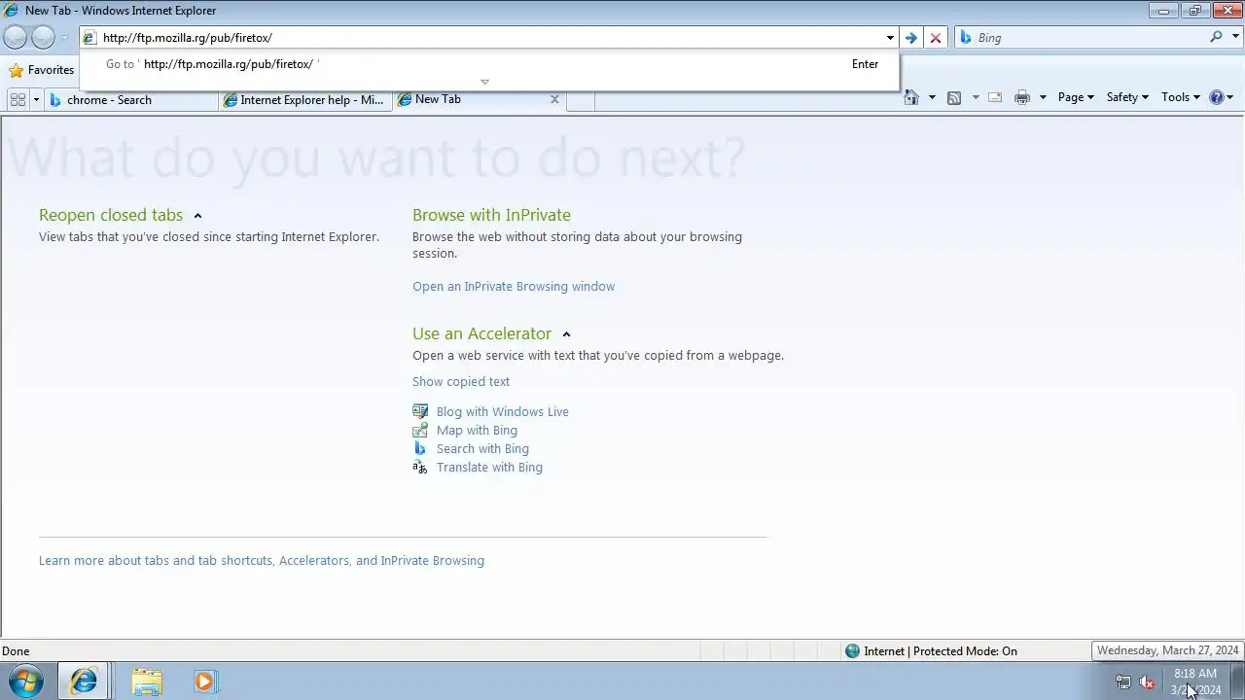Open Learn more about tabs link
The height and width of the screenshot is (700, 1245).
click(262, 560)
